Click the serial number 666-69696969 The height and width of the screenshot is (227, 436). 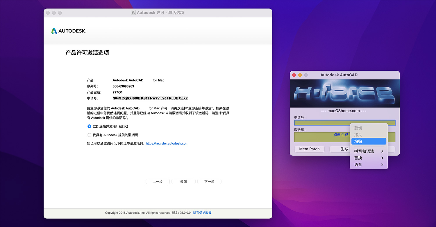pyautogui.click(x=124, y=86)
